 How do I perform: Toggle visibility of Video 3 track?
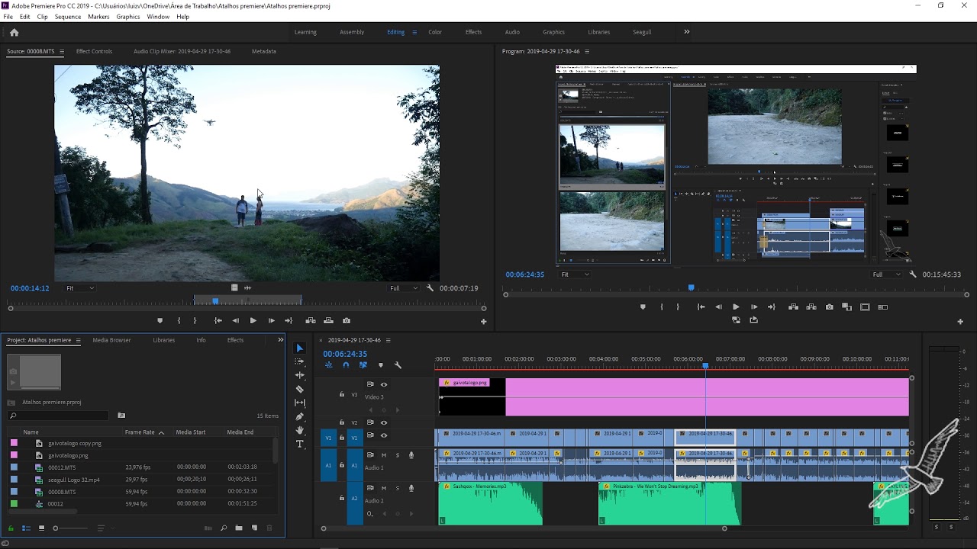click(x=384, y=384)
